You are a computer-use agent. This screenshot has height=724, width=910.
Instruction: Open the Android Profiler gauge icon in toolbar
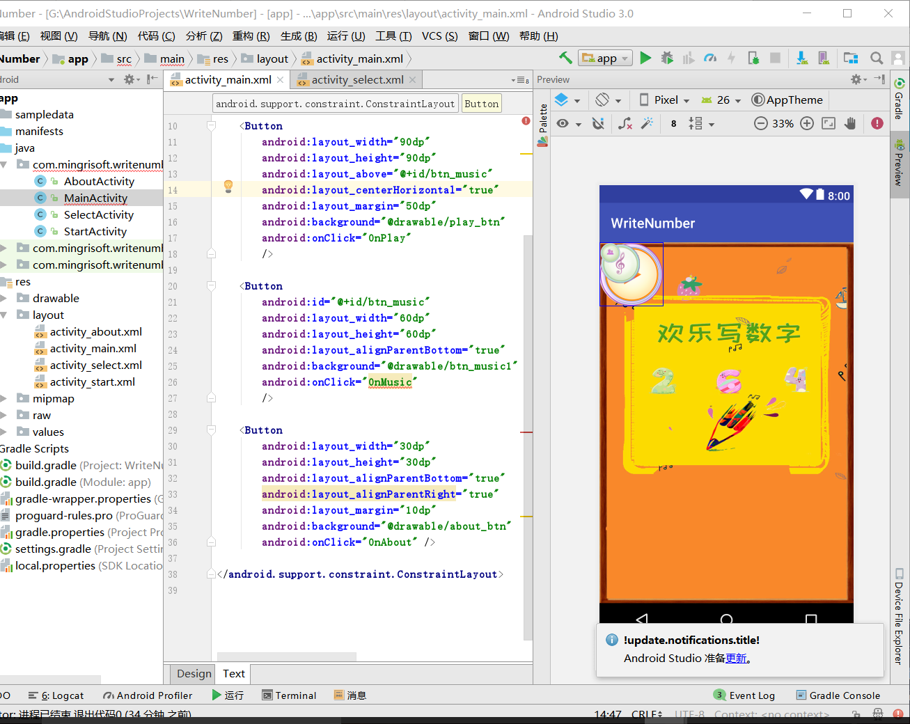click(710, 58)
